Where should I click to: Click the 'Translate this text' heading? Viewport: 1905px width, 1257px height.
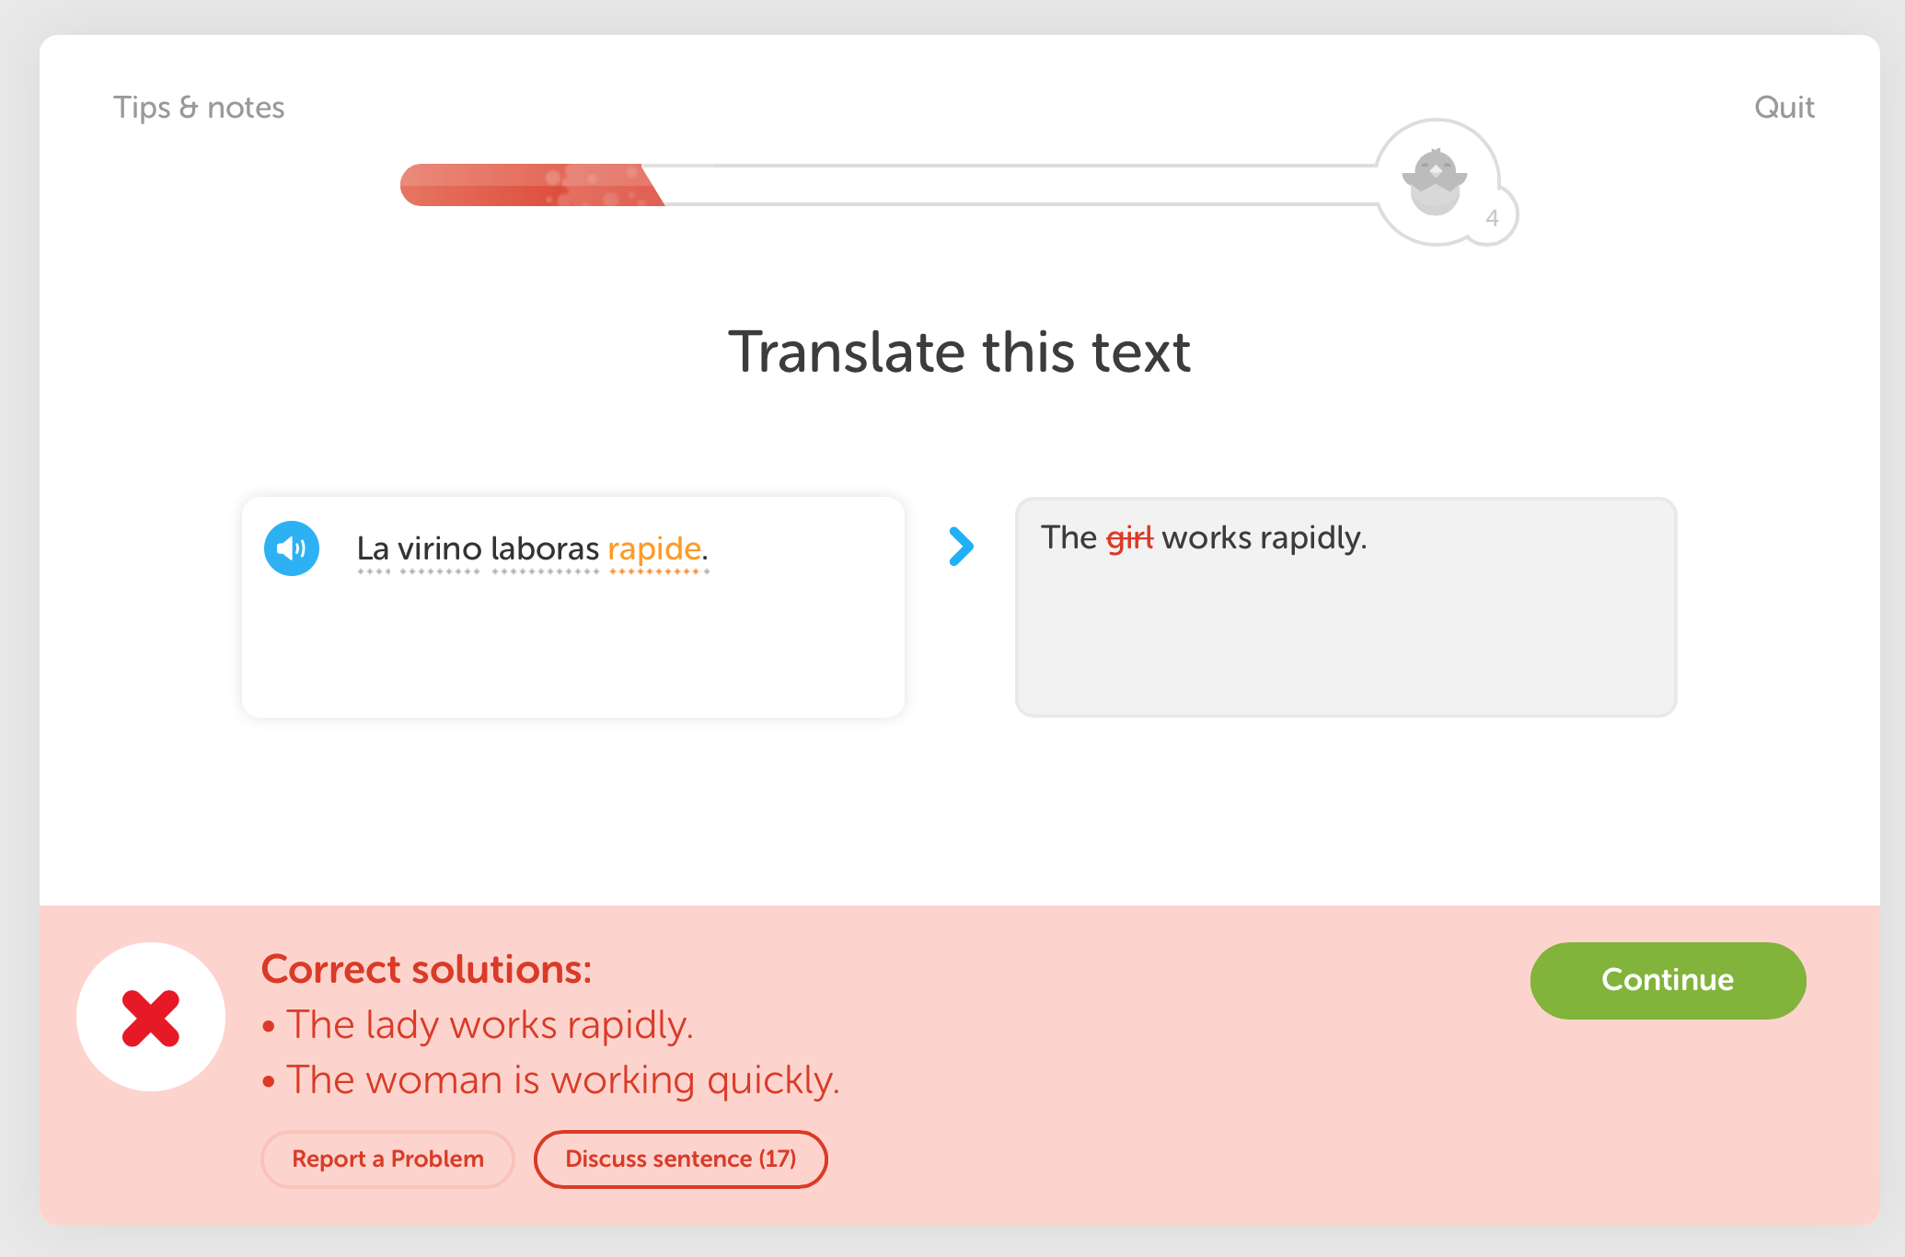click(x=959, y=352)
